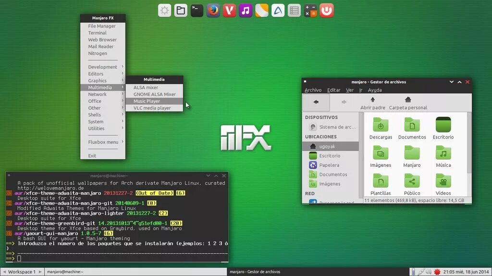Select Mail Reader menu entry
492x276 pixels.
pyautogui.click(x=103, y=46)
